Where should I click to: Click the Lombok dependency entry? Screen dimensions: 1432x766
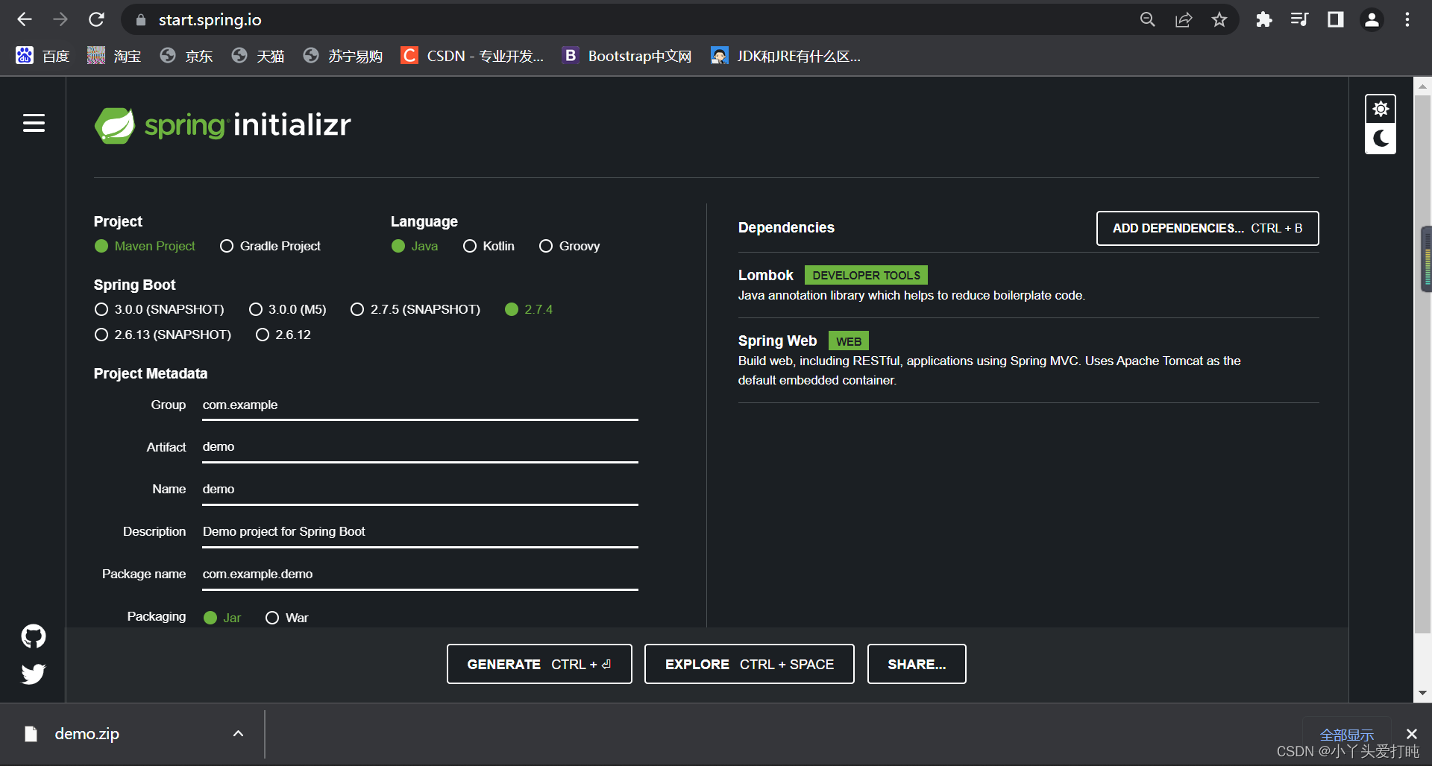tap(1029, 285)
